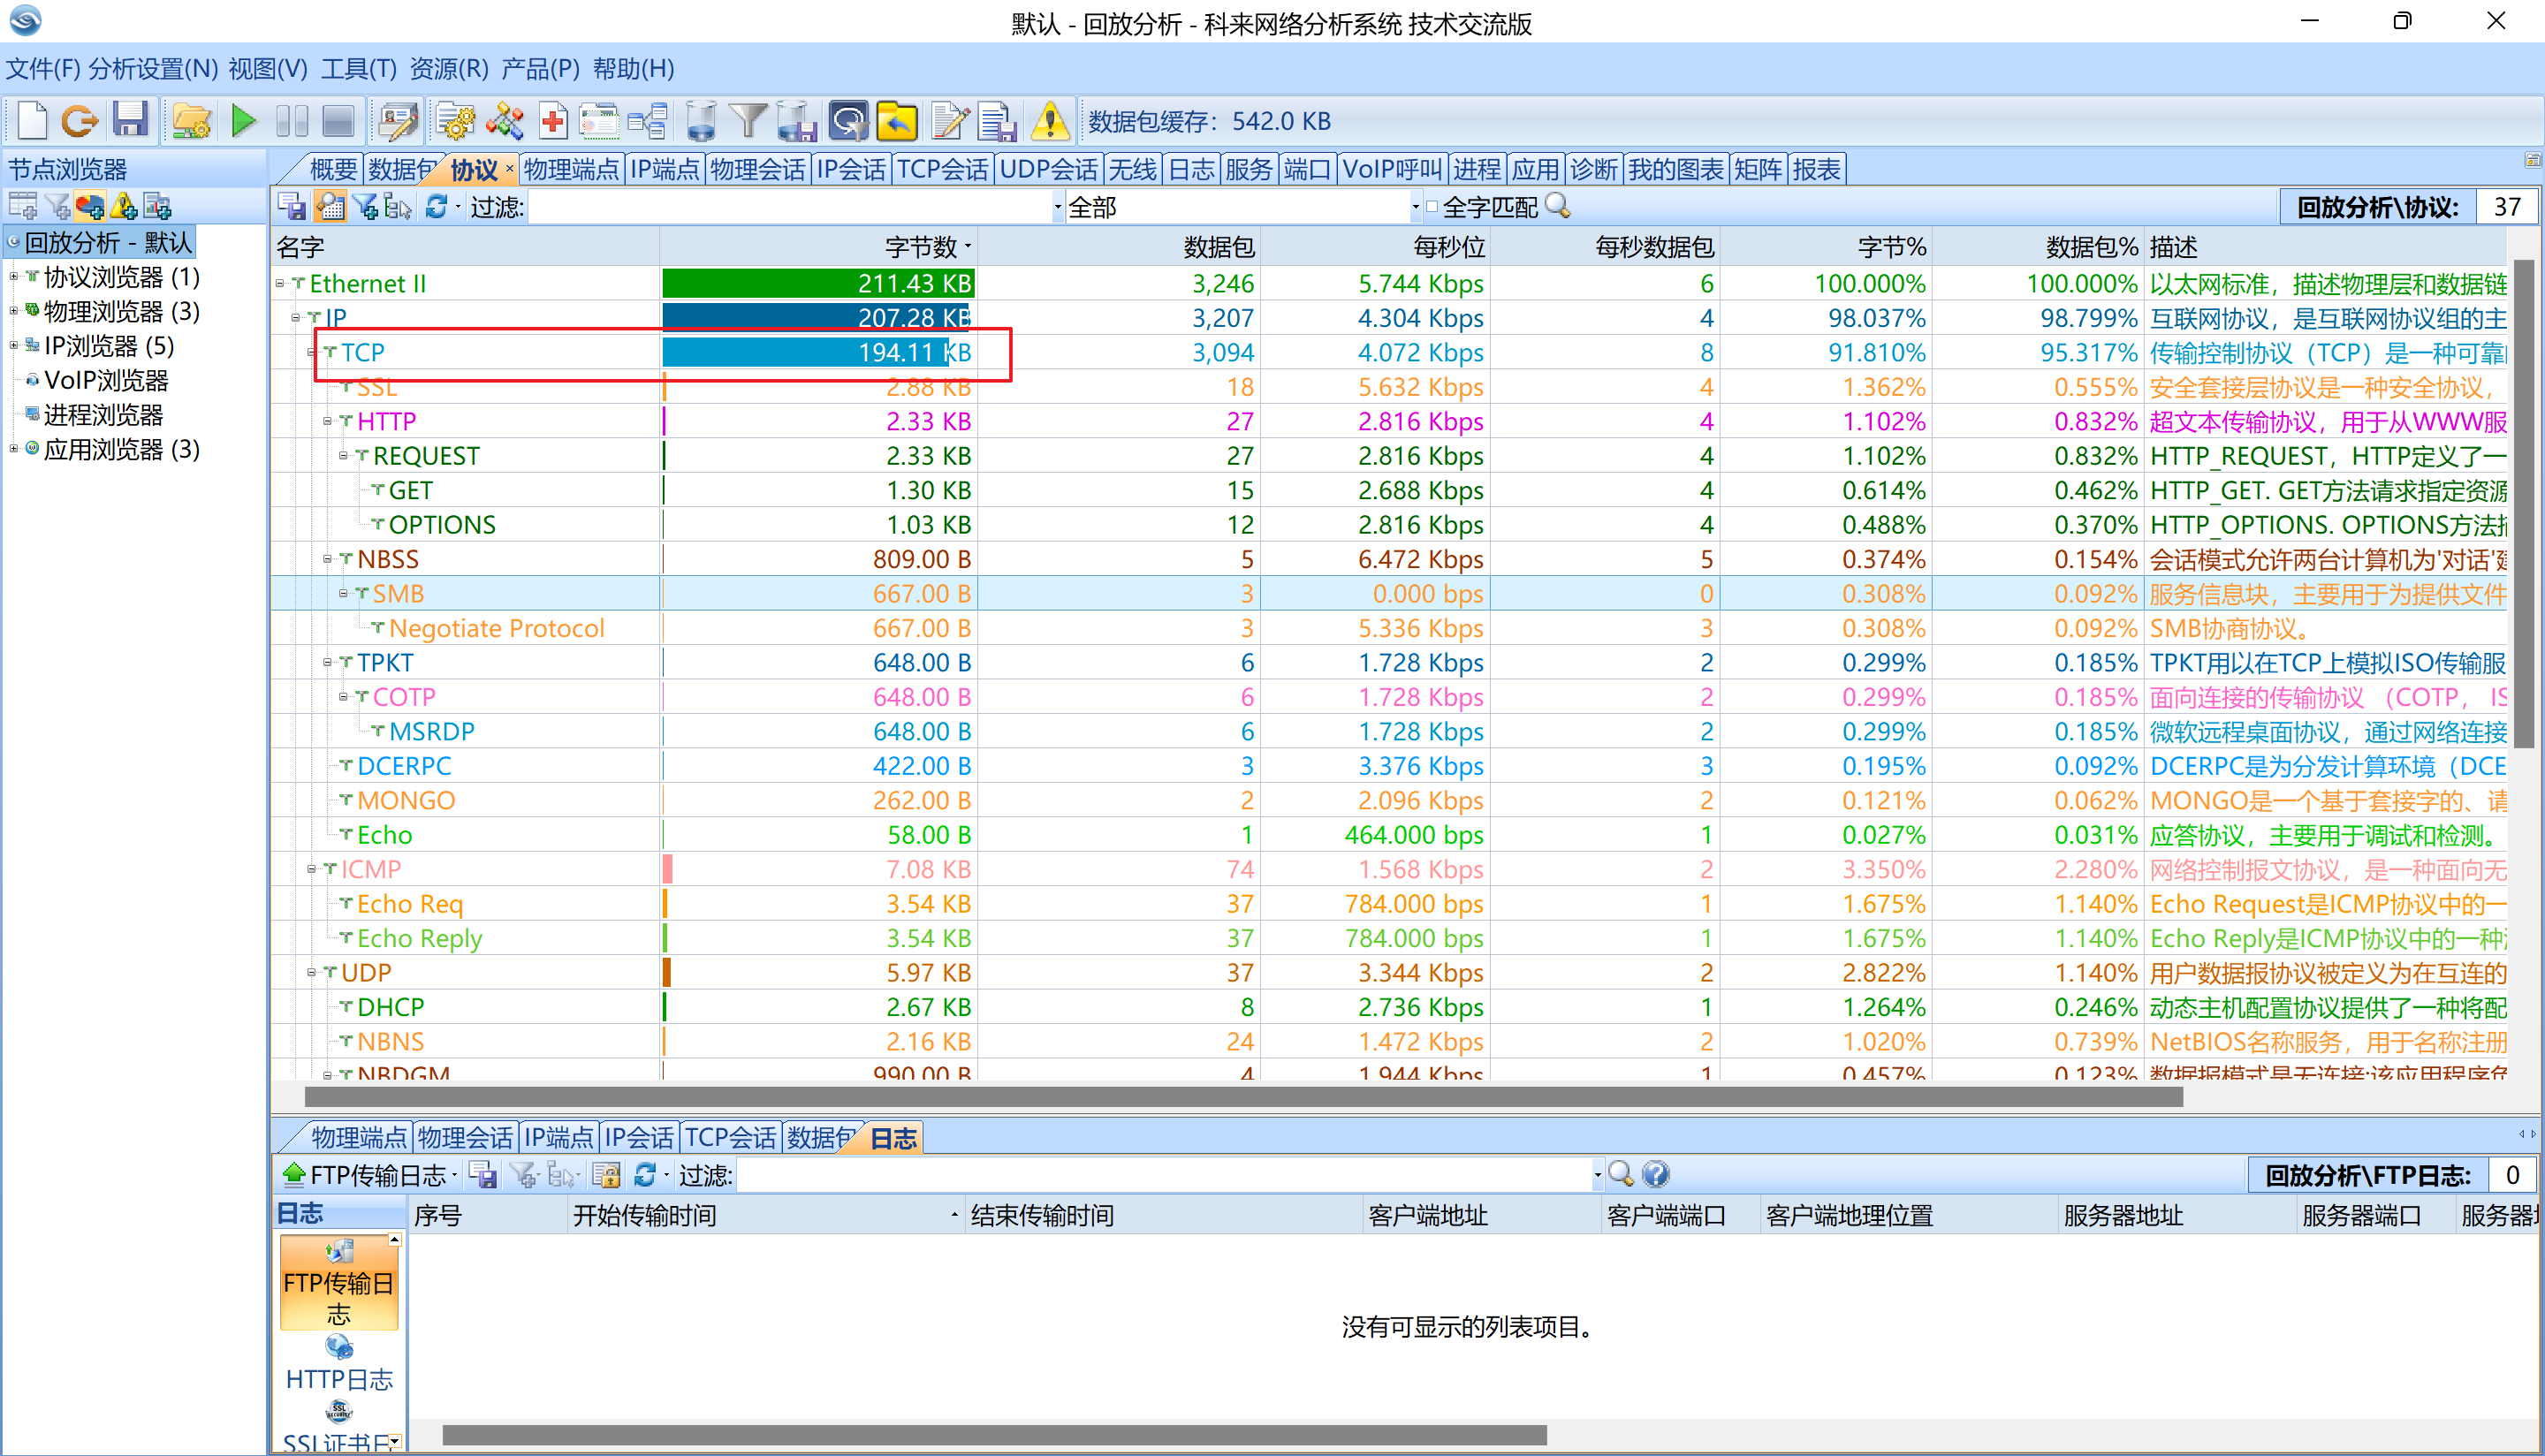
Task: Click the Ethernet II green byte bar
Action: (x=817, y=284)
